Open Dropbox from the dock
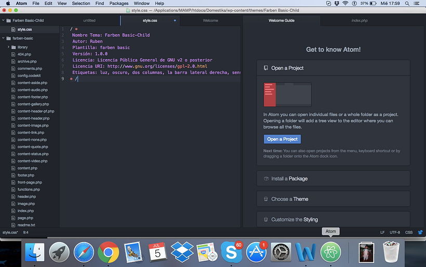The image size is (426, 267). pyautogui.click(x=182, y=252)
